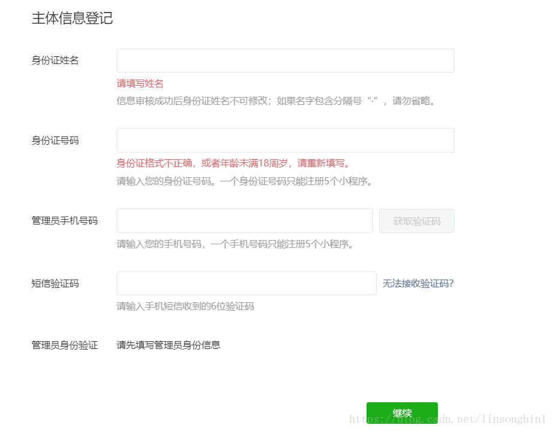Open the 无法接收验证码? link
Viewport: 554px width, 431px height.
pyautogui.click(x=418, y=283)
